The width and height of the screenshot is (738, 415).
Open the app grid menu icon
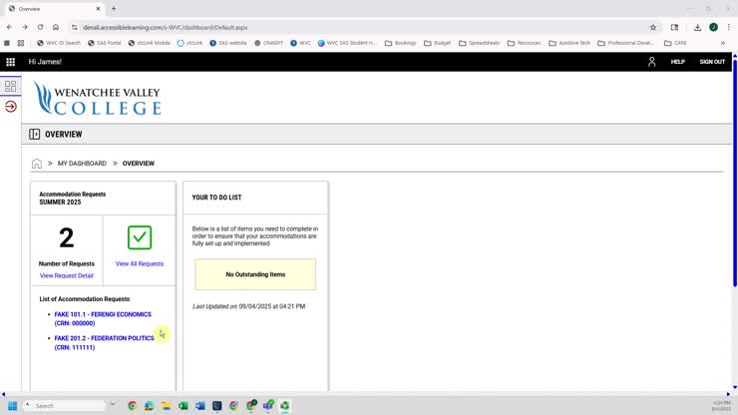pos(10,62)
